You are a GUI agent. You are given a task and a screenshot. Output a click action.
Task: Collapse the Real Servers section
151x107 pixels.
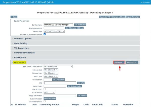point(20,62)
